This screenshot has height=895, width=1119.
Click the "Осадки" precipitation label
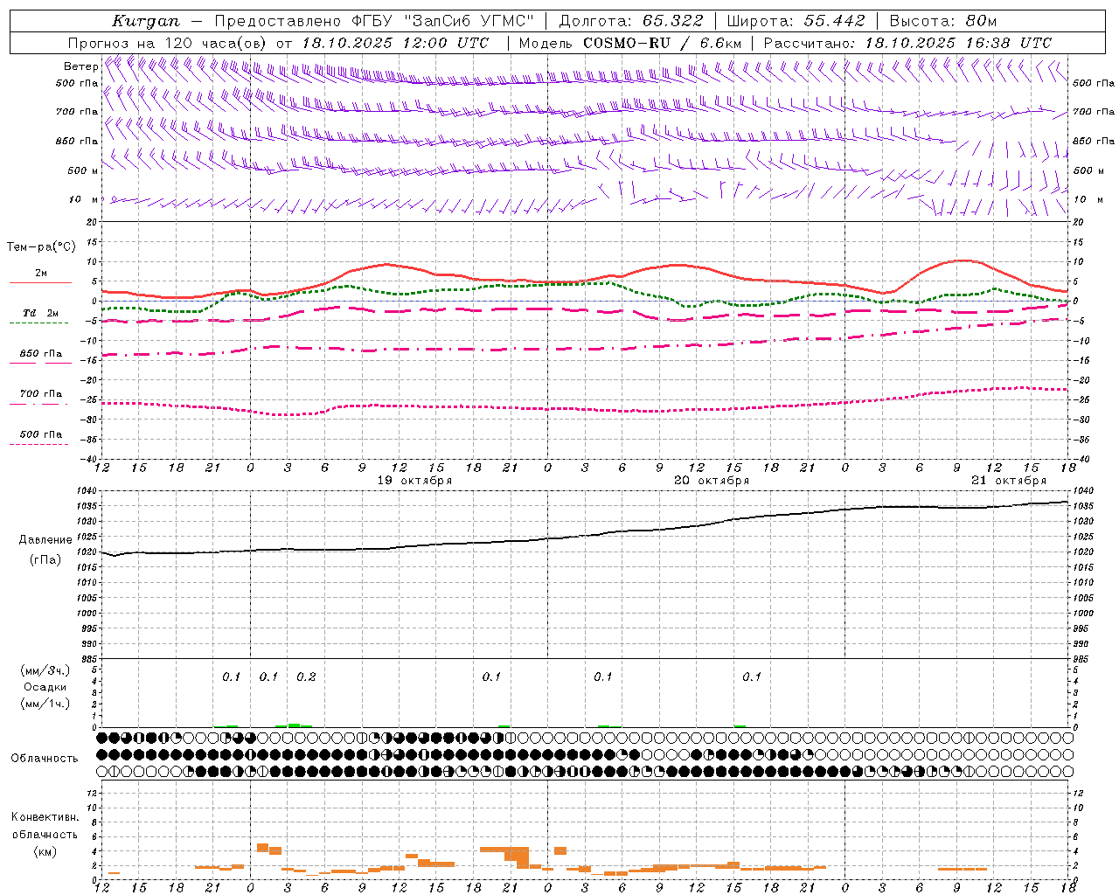coord(45,687)
